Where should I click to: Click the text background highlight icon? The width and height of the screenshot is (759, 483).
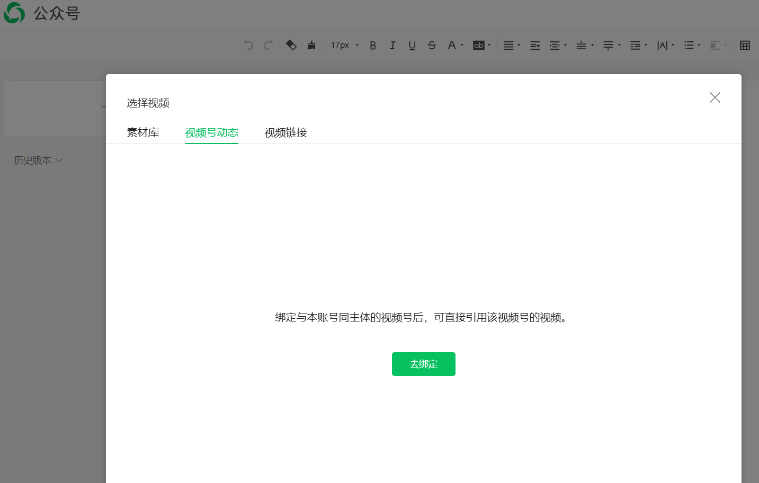click(x=479, y=46)
